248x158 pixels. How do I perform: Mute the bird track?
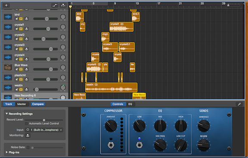[17, 19]
